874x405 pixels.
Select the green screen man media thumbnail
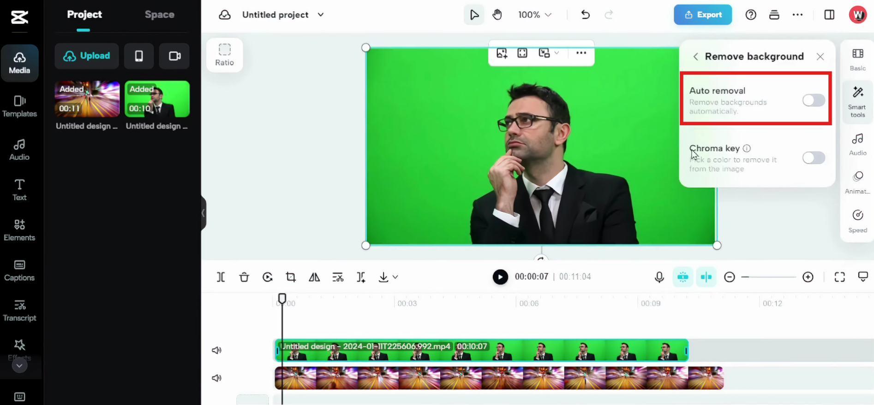pyautogui.click(x=157, y=99)
